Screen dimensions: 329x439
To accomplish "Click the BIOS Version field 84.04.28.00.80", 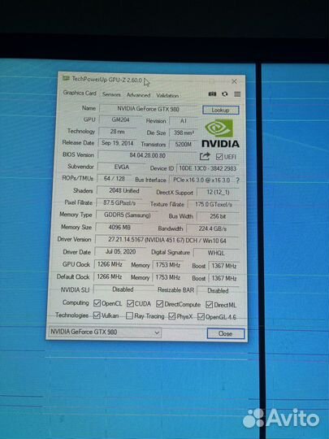I will coord(147,155).
